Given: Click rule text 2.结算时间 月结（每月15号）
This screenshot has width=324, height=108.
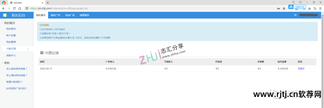Looking at the screenshot, I should 55,34.
